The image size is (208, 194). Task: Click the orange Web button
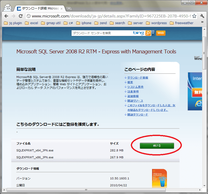[161, 33]
